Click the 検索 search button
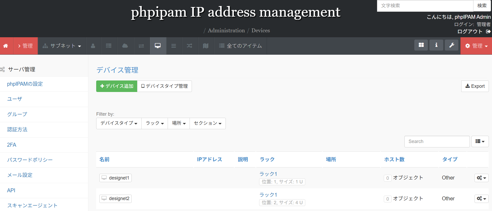The image size is (492, 211). click(x=482, y=6)
